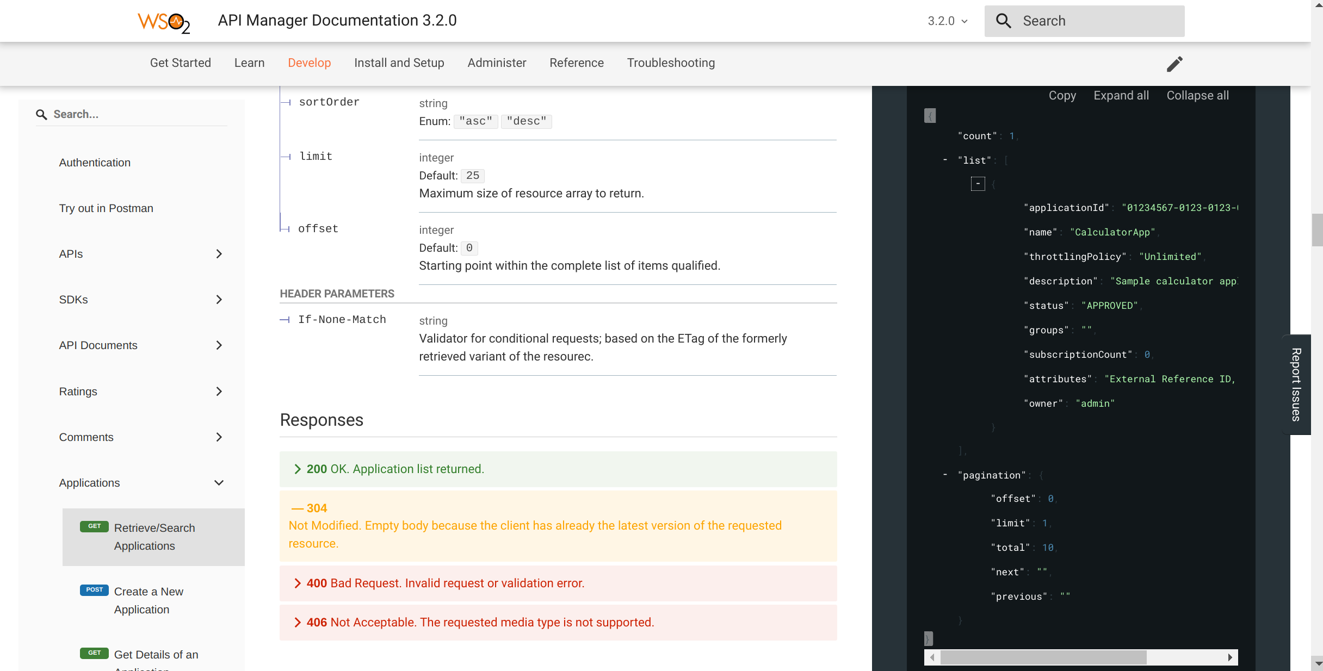
Task: Click the limit parameter name
Action: click(x=316, y=157)
